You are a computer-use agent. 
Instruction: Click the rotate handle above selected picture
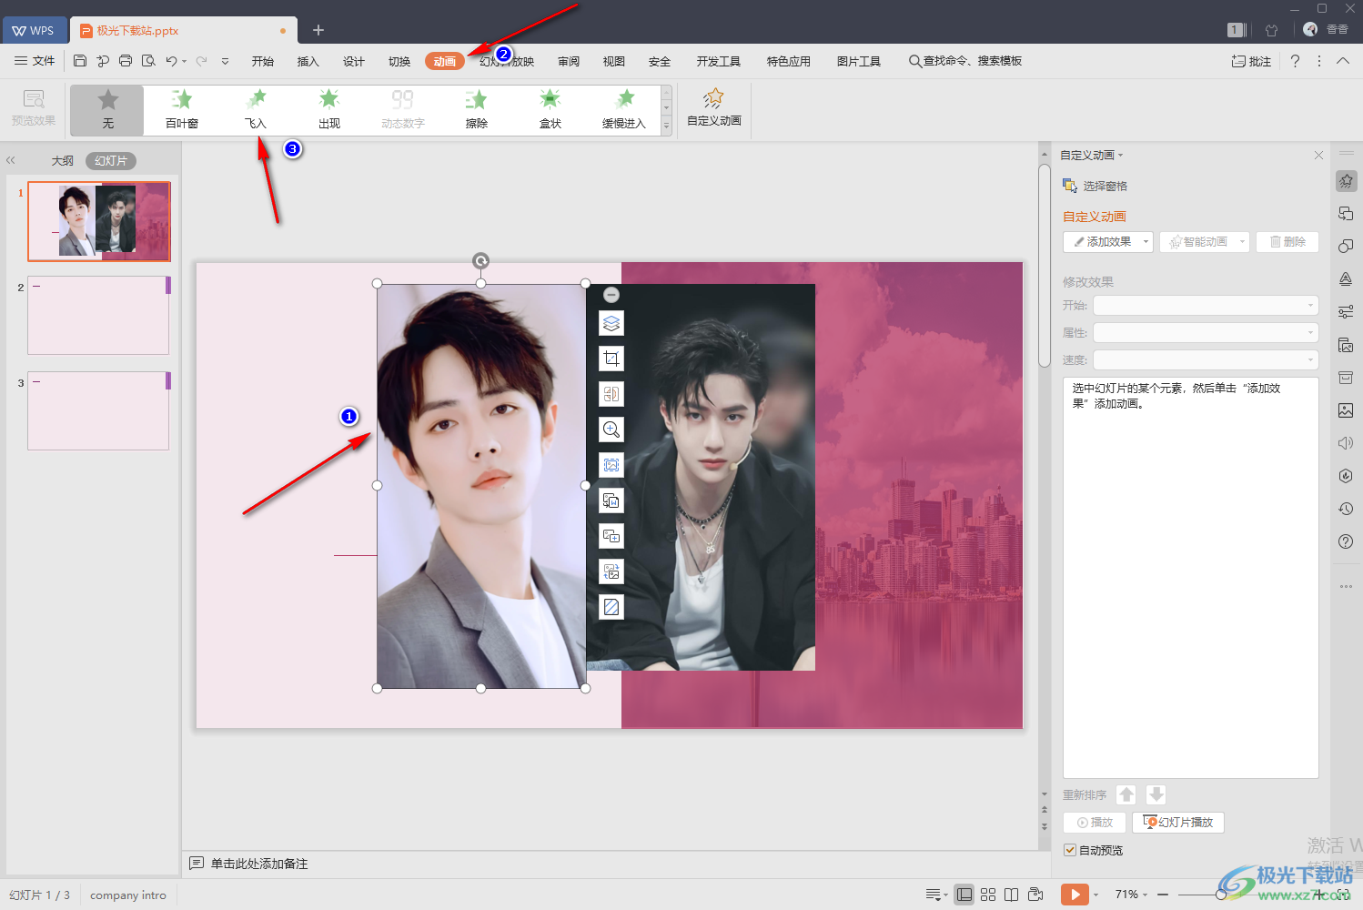(480, 261)
